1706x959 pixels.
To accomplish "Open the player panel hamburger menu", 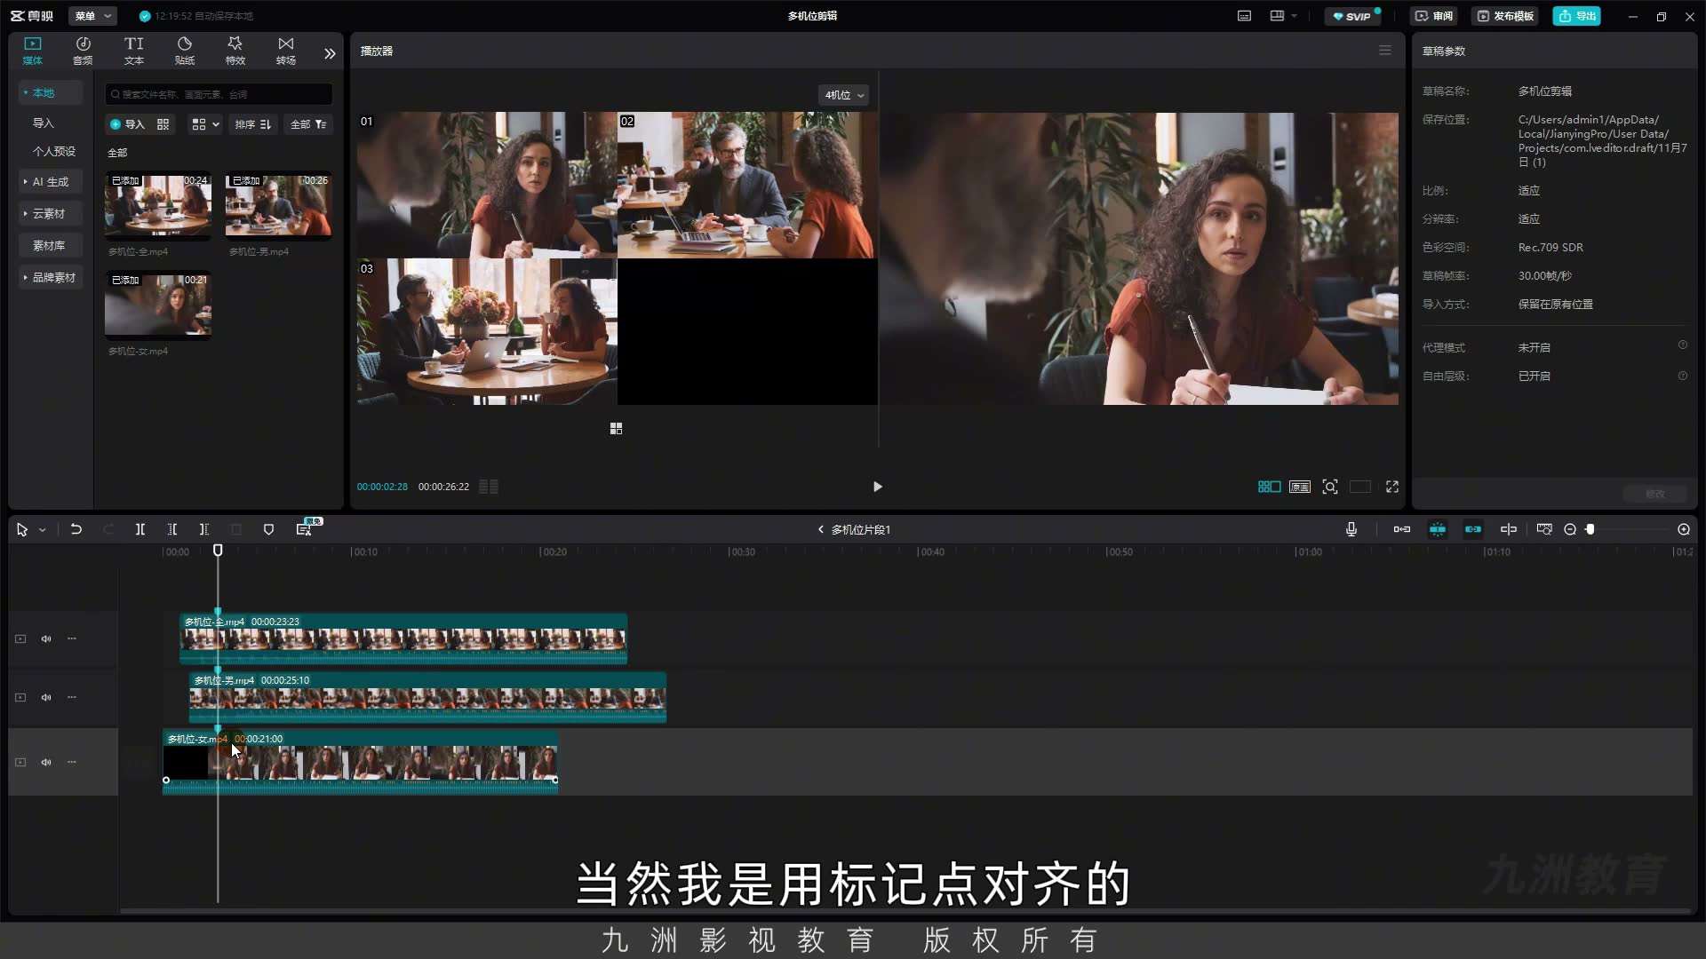I will [x=1384, y=51].
